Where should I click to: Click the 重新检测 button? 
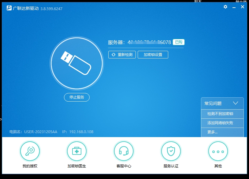[122, 55]
